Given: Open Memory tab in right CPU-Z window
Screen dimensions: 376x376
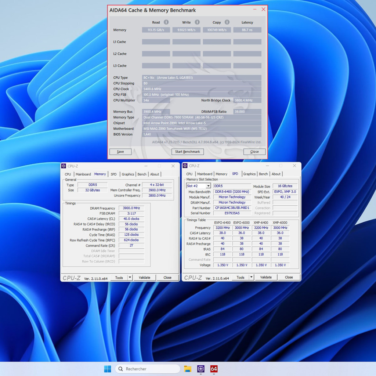Looking at the screenshot, I should tap(221, 174).
